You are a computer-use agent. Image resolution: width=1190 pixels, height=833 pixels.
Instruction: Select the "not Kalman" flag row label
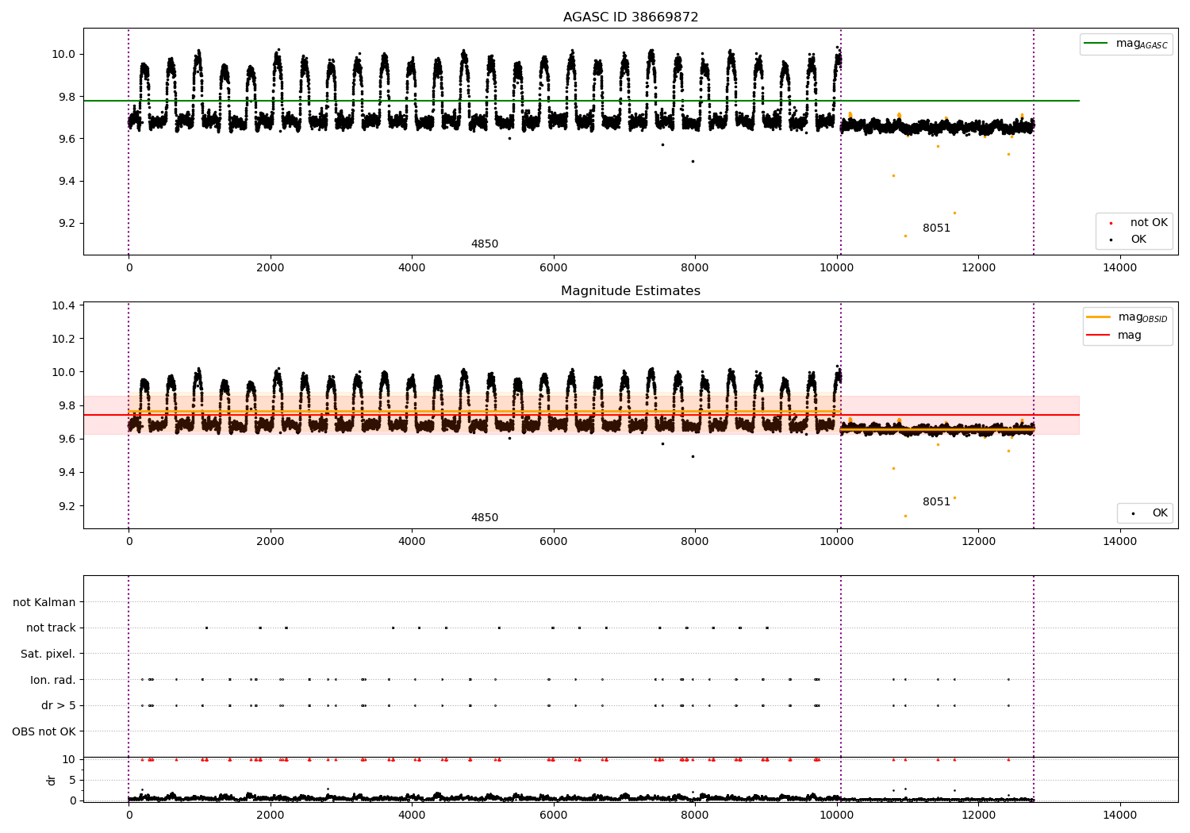pyautogui.click(x=44, y=603)
